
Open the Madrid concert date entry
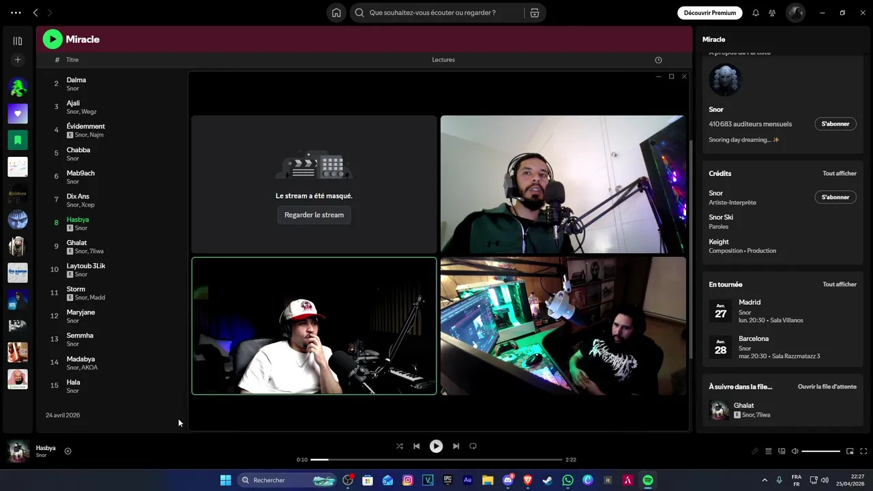tap(782, 311)
